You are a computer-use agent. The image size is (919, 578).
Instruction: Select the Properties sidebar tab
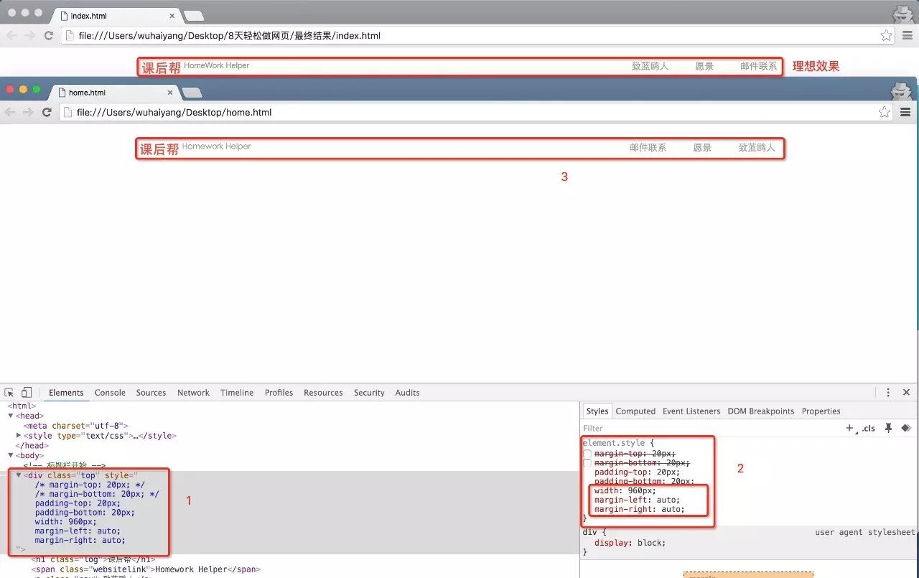[x=821, y=411]
